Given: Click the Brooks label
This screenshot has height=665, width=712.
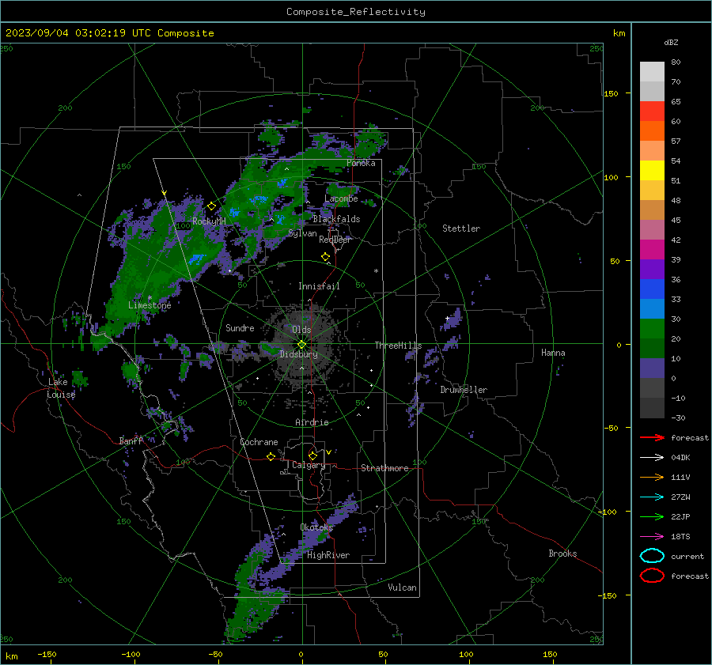Looking at the screenshot, I should pyautogui.click(x=562, y=554).
